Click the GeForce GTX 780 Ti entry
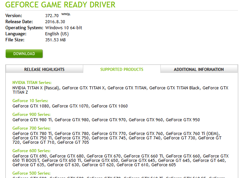Screen dimensions: 247x178 32,134
